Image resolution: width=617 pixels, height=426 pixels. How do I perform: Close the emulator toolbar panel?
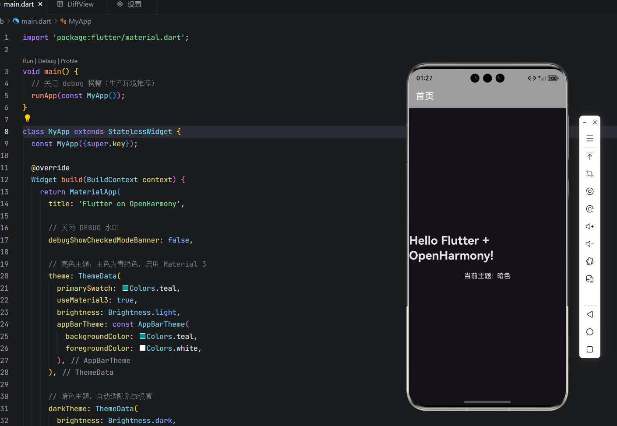click(x=595, y=123)
